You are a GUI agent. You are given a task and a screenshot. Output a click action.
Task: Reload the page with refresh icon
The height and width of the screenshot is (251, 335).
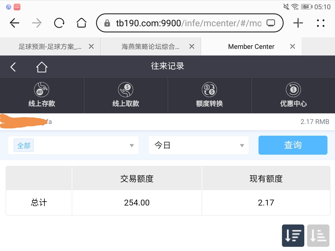click(59, 23)
